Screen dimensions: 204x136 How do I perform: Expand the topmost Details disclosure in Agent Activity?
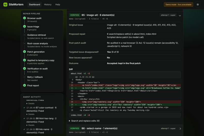pos(30,104)
